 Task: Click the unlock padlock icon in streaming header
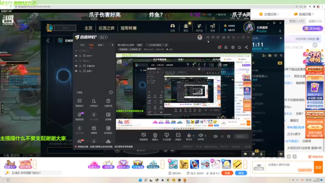[226, 47]
